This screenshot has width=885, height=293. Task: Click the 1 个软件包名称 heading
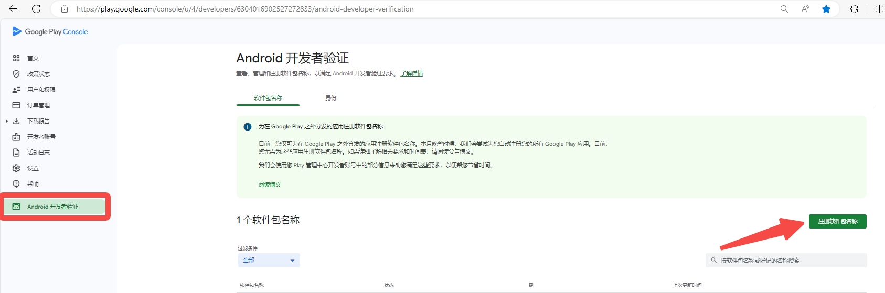(268, 220)
